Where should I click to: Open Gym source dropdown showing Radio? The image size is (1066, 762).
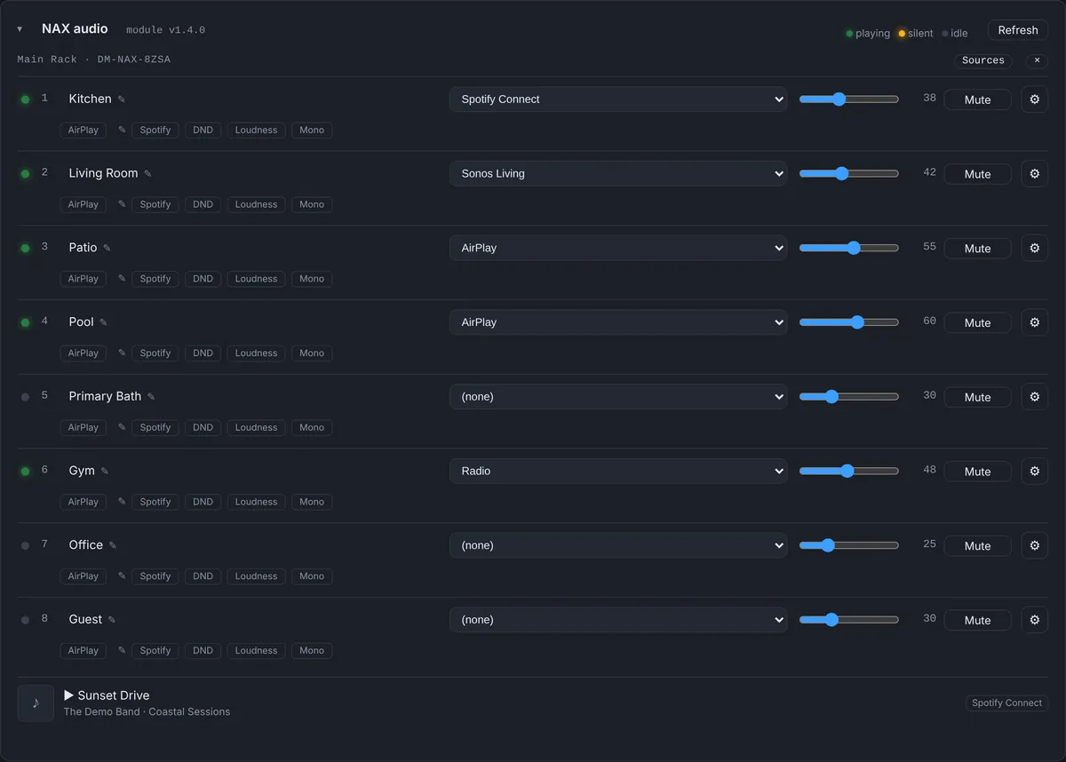618,471
